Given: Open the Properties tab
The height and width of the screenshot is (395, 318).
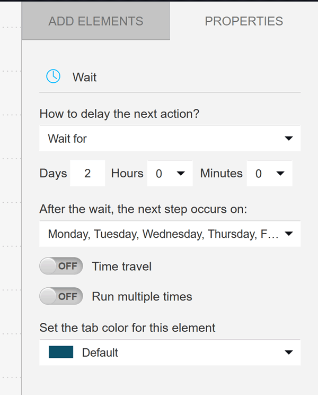Looking at the screenshot, I should 244,21.
